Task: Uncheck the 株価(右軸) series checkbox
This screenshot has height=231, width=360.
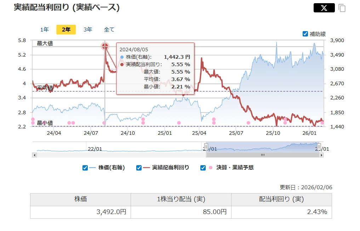Action: [x=85, y=168]
